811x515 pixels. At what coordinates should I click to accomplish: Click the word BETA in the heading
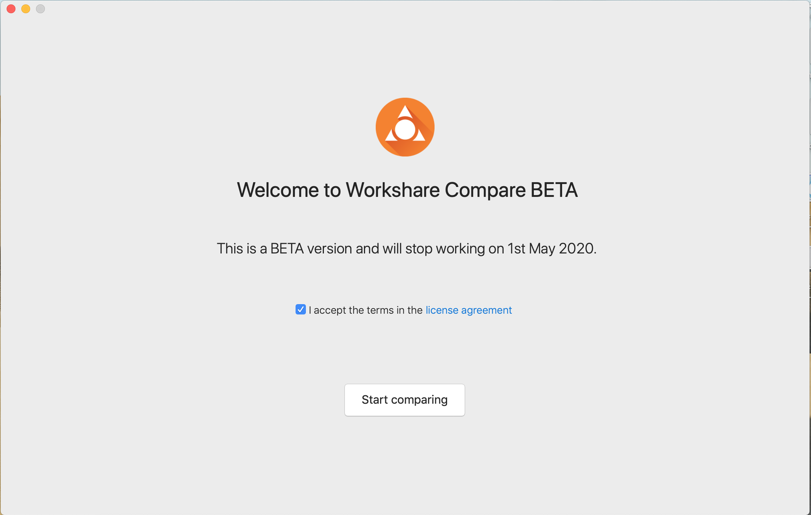(554, 190)
